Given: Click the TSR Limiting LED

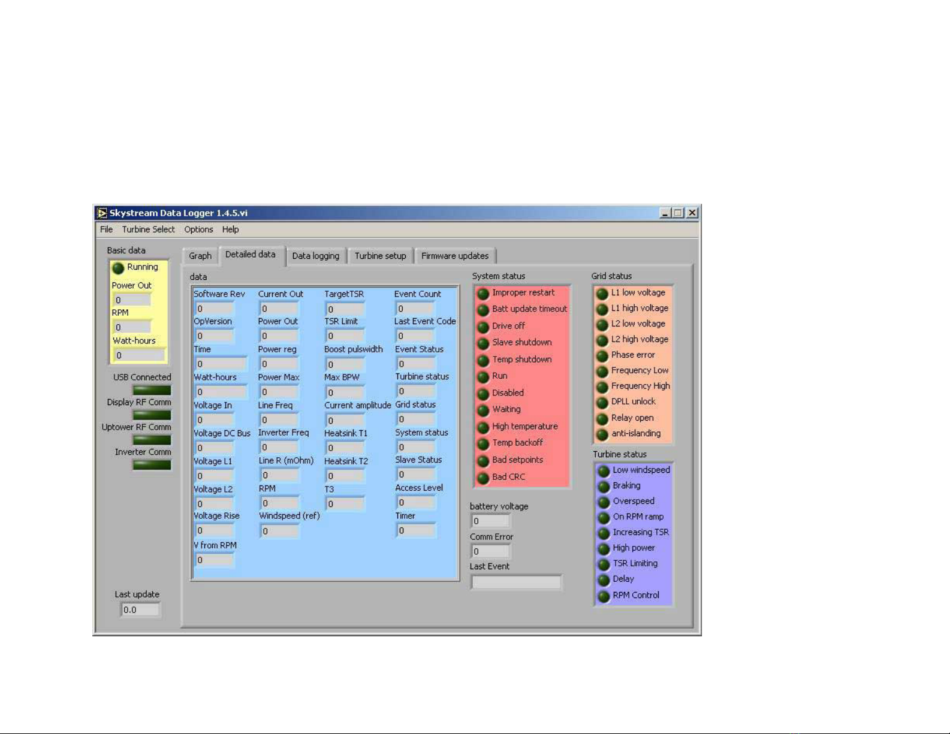Looking at the screenshot, I should pyautogui.click(x=604, y=564).
